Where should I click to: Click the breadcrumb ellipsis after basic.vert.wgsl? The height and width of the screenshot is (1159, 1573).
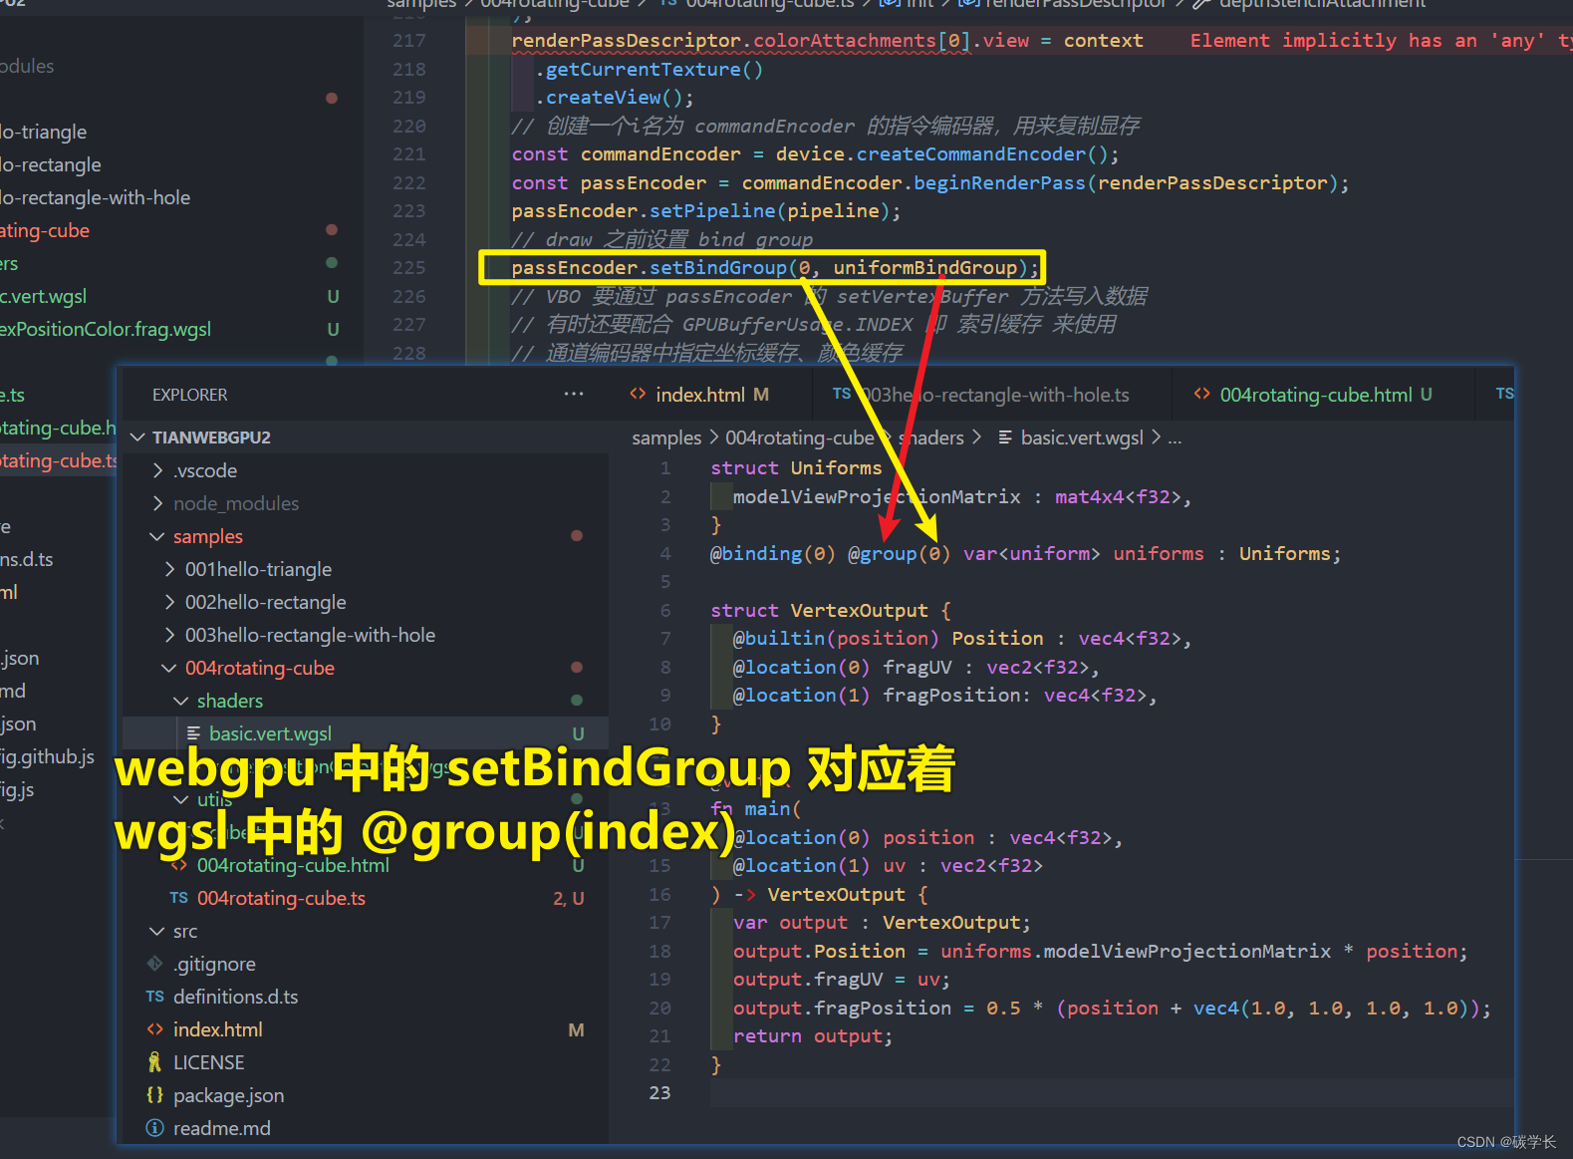[x=1175, y=438]
